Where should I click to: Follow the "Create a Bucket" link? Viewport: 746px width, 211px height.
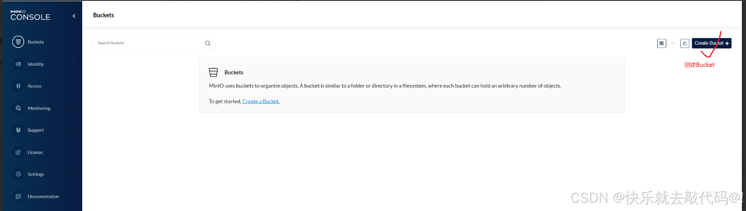point(261,101)
